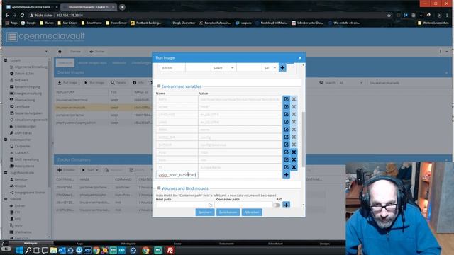
Task: Click Speichern button in Run image dialog
Action: (205, 212)
